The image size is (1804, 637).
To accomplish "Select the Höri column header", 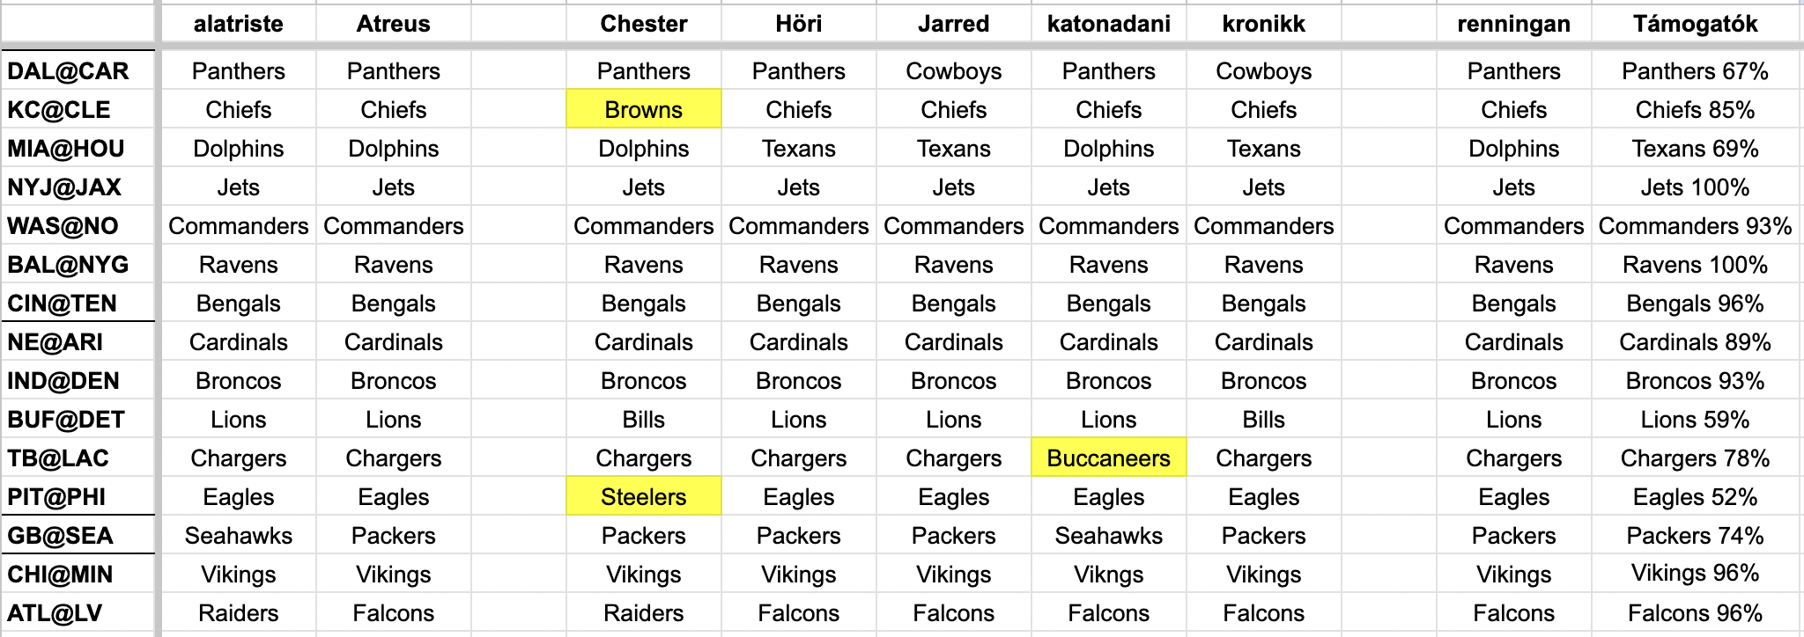I will 798,24.
